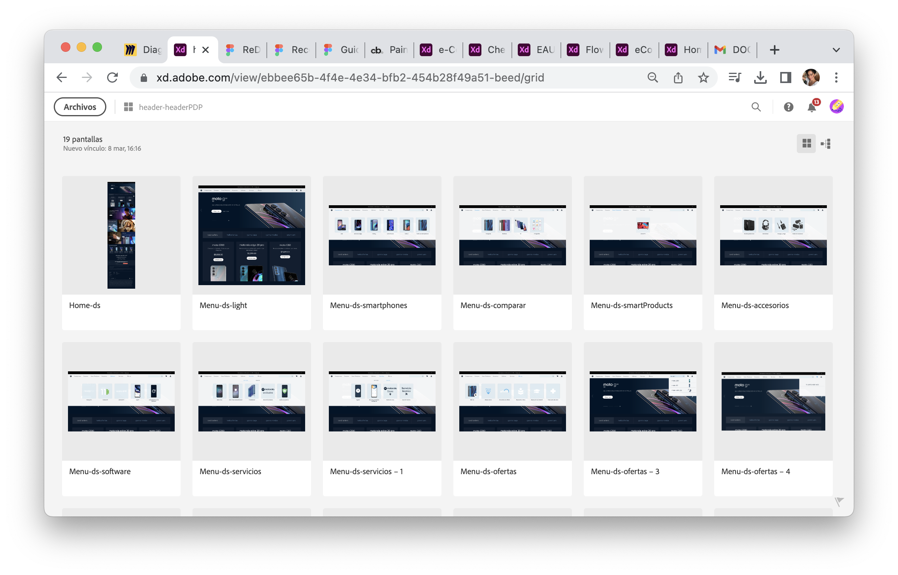Toggle Chrome side panel
This screenshot has height=575, width=898.
(x=785, y=78)
